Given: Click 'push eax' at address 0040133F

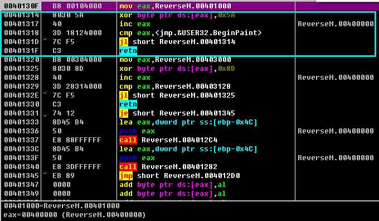Looking at the screenshot, I should point(137,158).
